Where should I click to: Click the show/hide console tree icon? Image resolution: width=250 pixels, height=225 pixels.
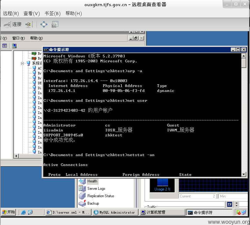click(x=5, y=46)
